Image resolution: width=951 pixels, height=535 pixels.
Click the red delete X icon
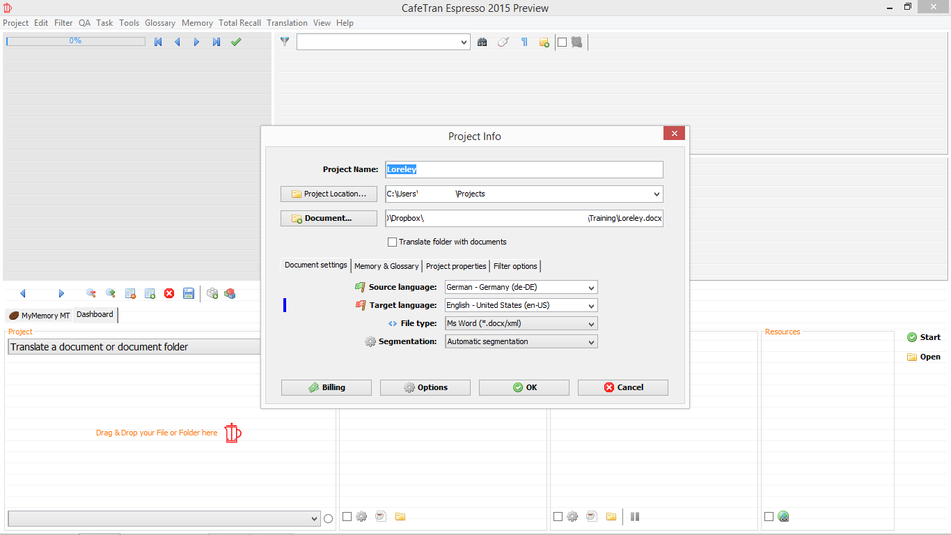tap(169, 294)
